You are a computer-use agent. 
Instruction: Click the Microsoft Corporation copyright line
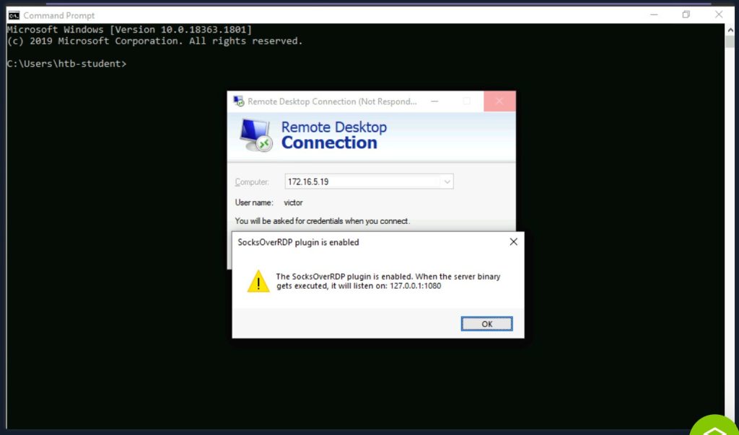(154, 41)
